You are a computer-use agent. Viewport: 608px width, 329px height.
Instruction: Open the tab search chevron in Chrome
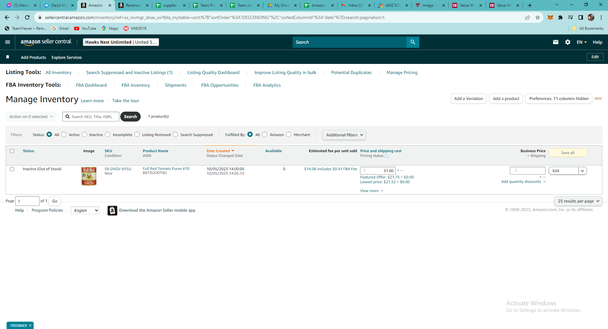557,5
